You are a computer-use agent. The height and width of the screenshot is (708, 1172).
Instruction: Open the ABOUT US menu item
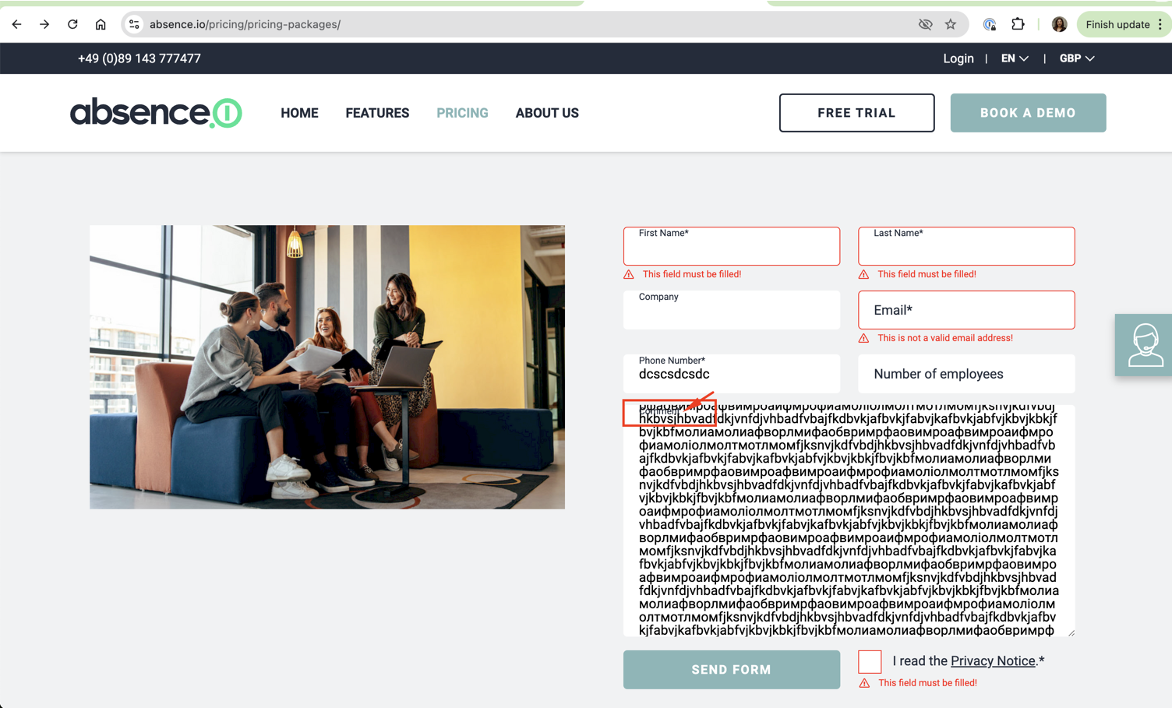tap(547, 113)
